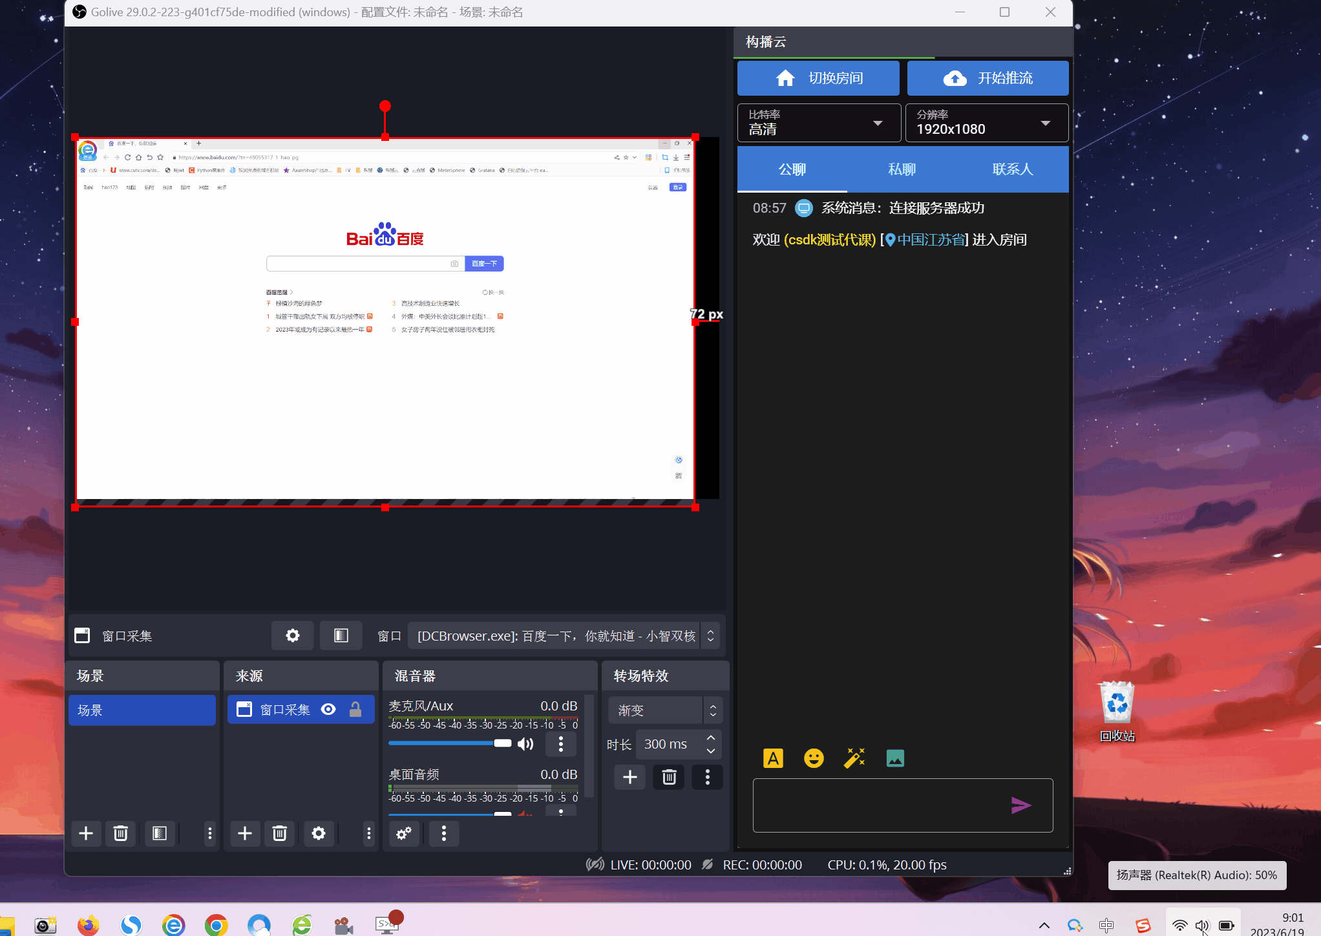Open the window capture properties gear

pyautogui.click(x=293, y=636)
